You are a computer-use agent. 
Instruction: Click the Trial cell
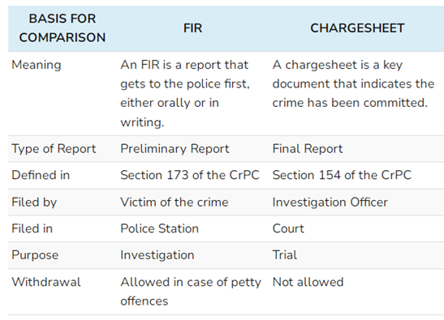click(x=285, y=255)
